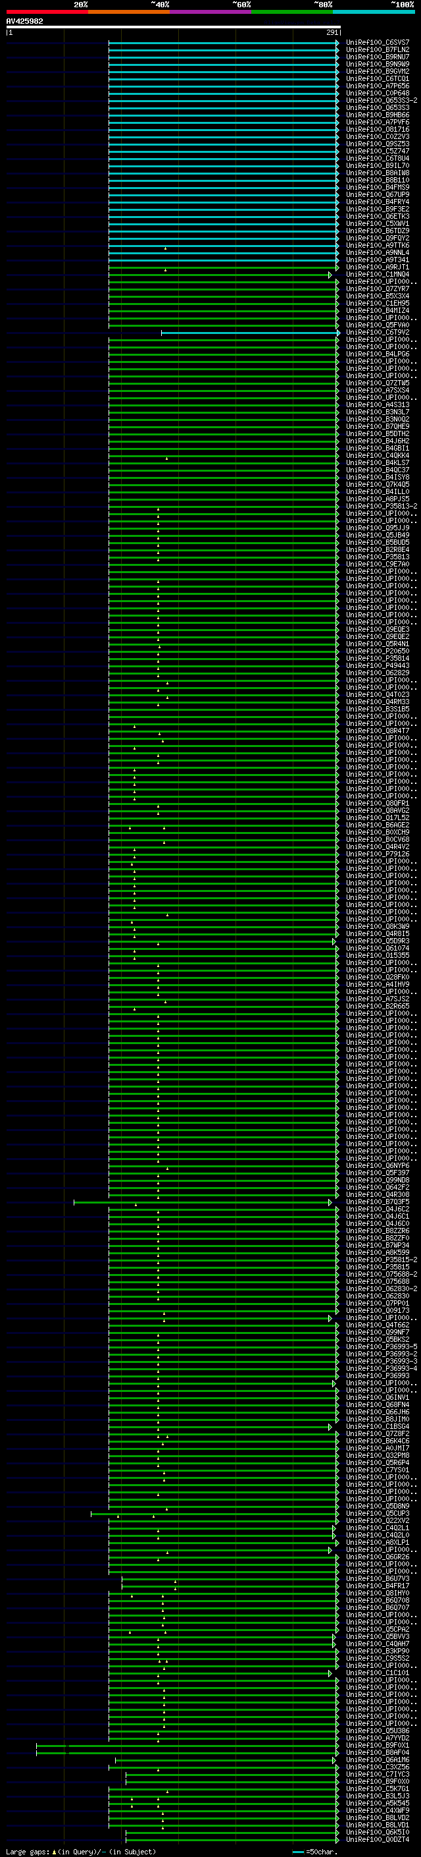This screenshot has width=421, height=1857.
Task: Select UniRef100_A9TTK6 label
Action: pyautogui.click(x=378, y=245)
